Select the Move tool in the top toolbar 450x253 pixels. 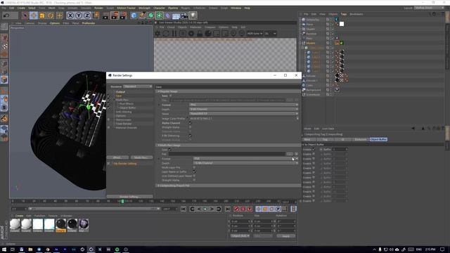[34, 15]
